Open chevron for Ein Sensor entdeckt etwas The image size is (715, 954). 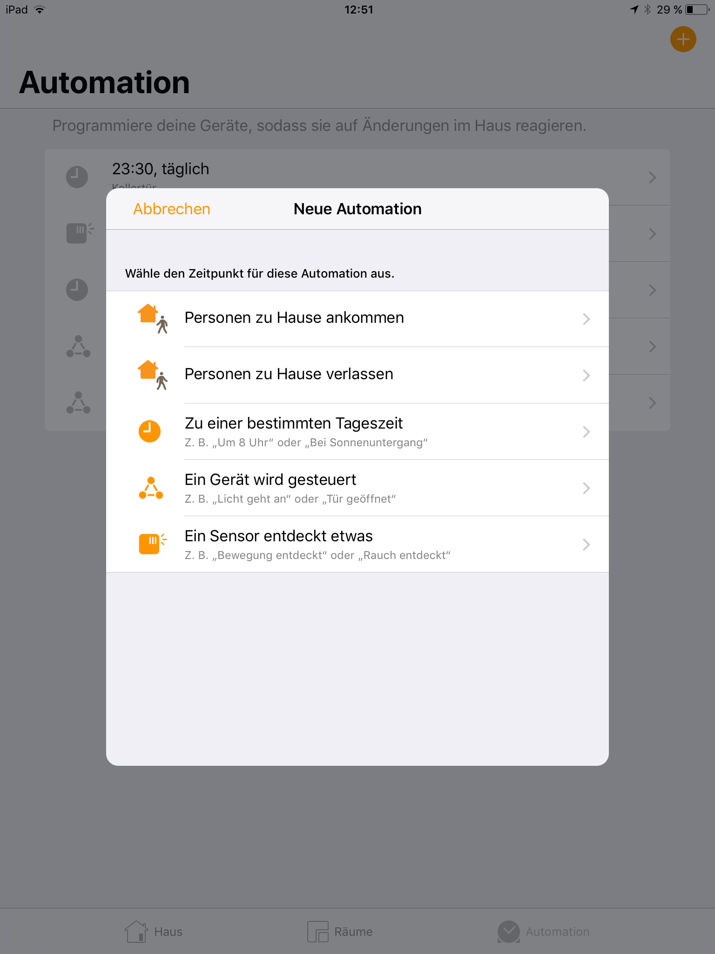[586, 545]
